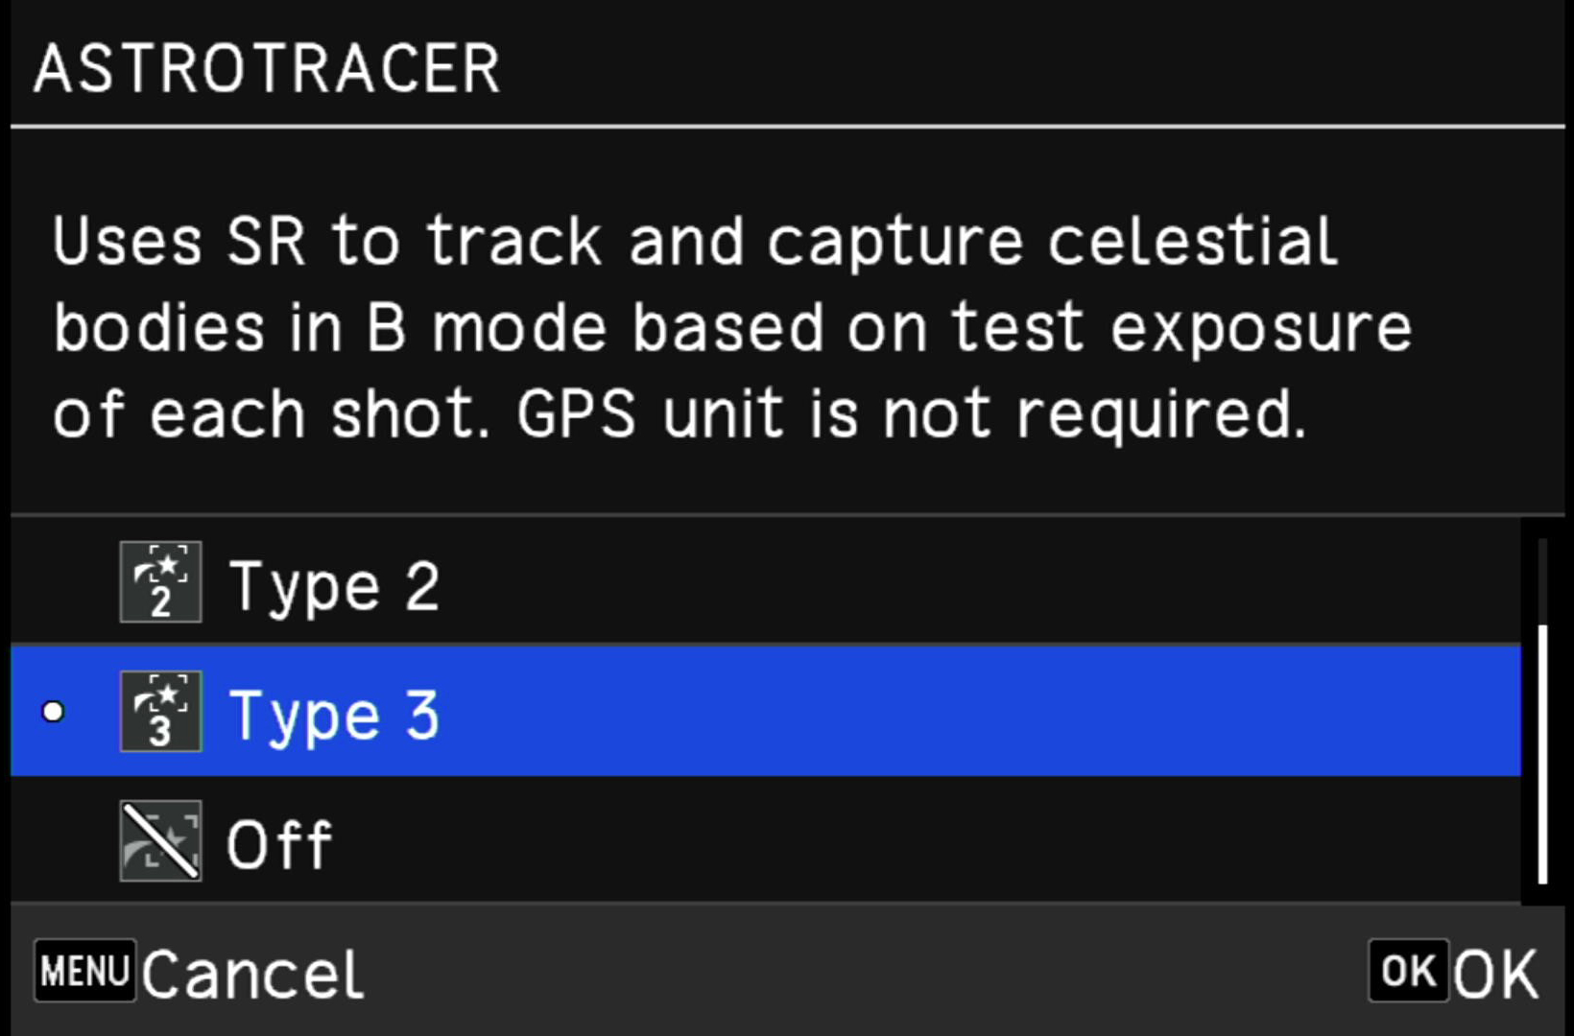The image size is (1574, 1036).
Task: Select the Off menu entry
Action: [x=766, y=840]
